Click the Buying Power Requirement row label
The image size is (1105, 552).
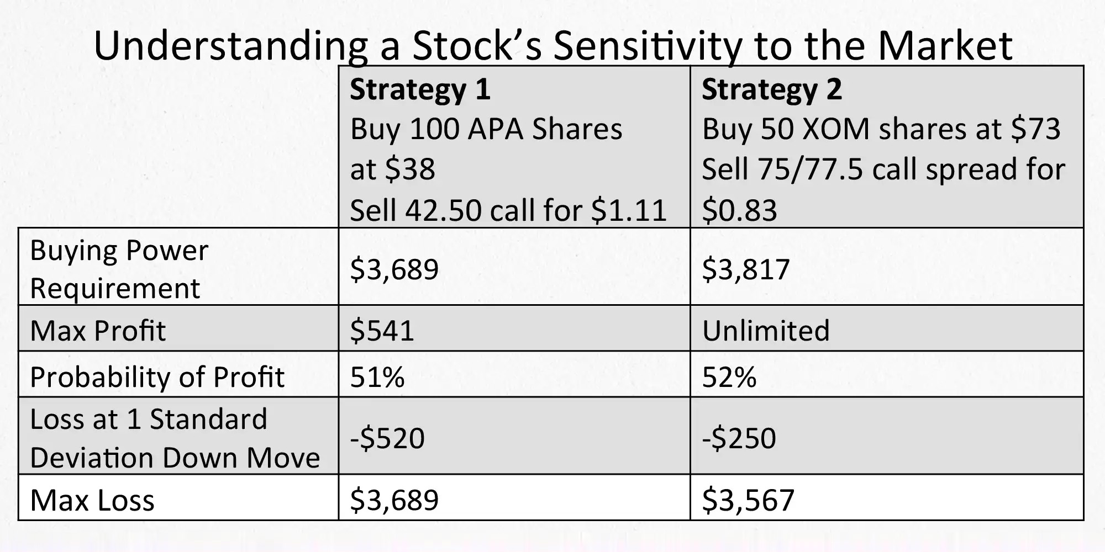pos(119,269)
